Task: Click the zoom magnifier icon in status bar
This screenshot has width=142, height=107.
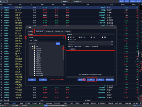Action: (x=131, y=106)
